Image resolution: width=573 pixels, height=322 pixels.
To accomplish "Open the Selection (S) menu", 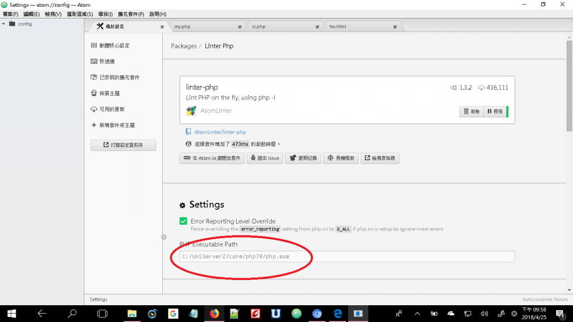I will coord(79,14).
